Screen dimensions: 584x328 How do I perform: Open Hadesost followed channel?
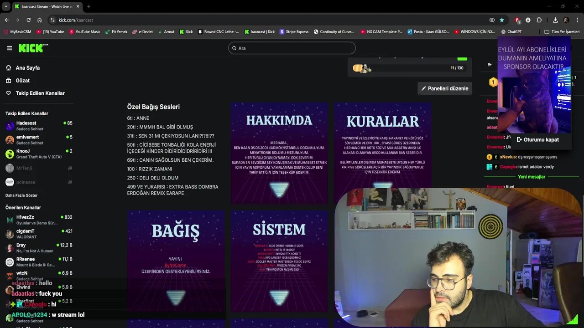(39, 126)
